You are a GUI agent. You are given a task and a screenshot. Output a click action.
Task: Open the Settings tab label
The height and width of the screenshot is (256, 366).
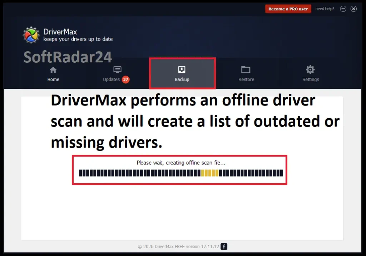(x=311, y=80)
